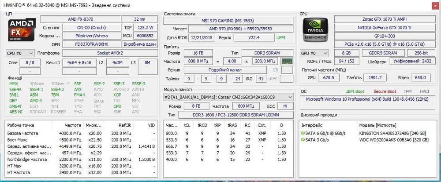Click the module size 8 ГБ field
Screen dimensions: 441x182
(x=196, y=106)
